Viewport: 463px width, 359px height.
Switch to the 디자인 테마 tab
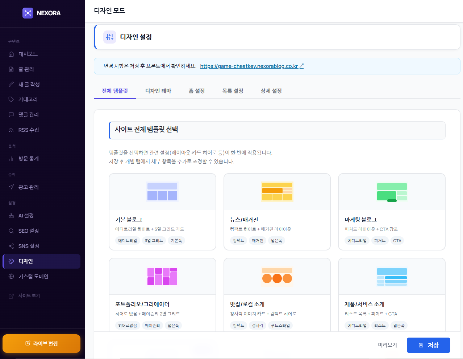coord(158,91)
